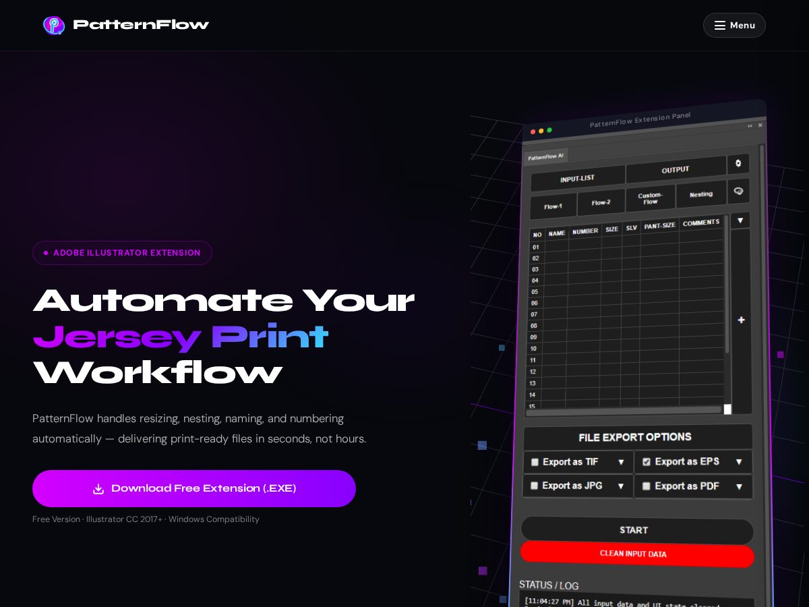The image size is (809, 607).
Task: Enable the Export as TIF checkbox
Action: tap(535, 462)
